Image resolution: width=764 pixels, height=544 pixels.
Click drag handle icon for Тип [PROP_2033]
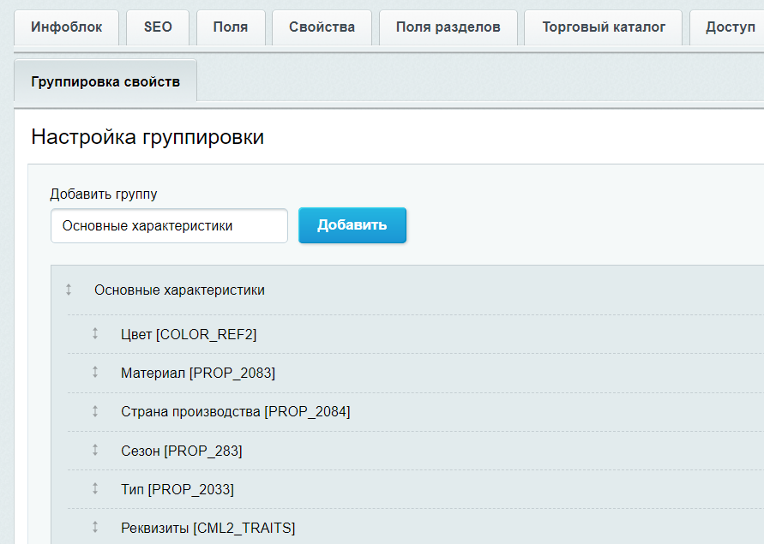pyautogui.click(x=95, y=489)
